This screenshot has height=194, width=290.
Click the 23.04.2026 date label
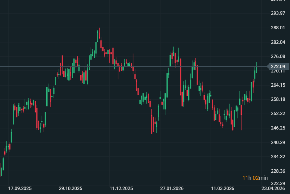[x=273, y=188]
